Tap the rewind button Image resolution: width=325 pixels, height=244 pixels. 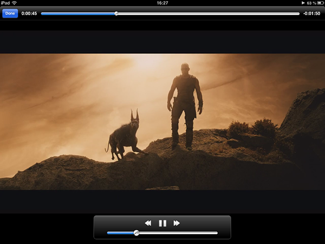click(x=148, y=223)
